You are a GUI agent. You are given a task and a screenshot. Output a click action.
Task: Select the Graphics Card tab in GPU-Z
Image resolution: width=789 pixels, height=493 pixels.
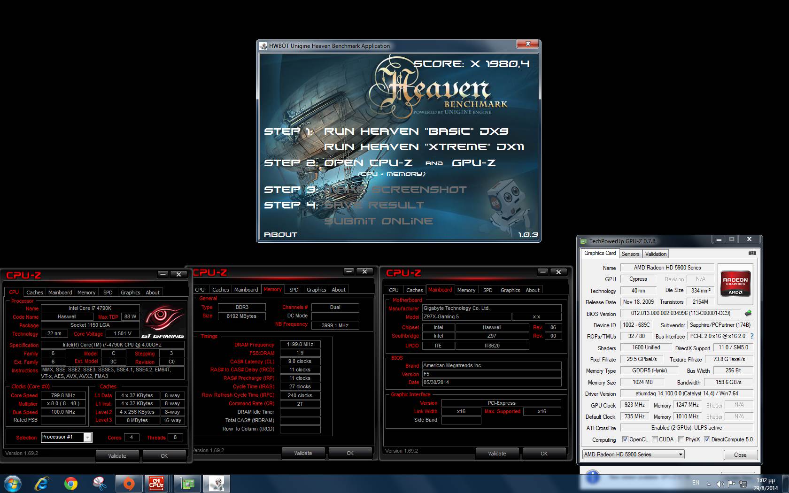click(600, 253)
